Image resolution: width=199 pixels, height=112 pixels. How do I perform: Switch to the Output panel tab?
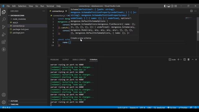[66, 59]
